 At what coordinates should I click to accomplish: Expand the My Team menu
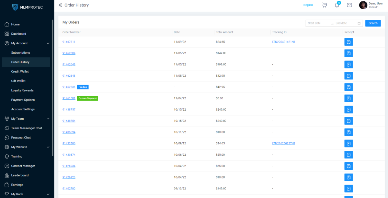tap(48, 119)
